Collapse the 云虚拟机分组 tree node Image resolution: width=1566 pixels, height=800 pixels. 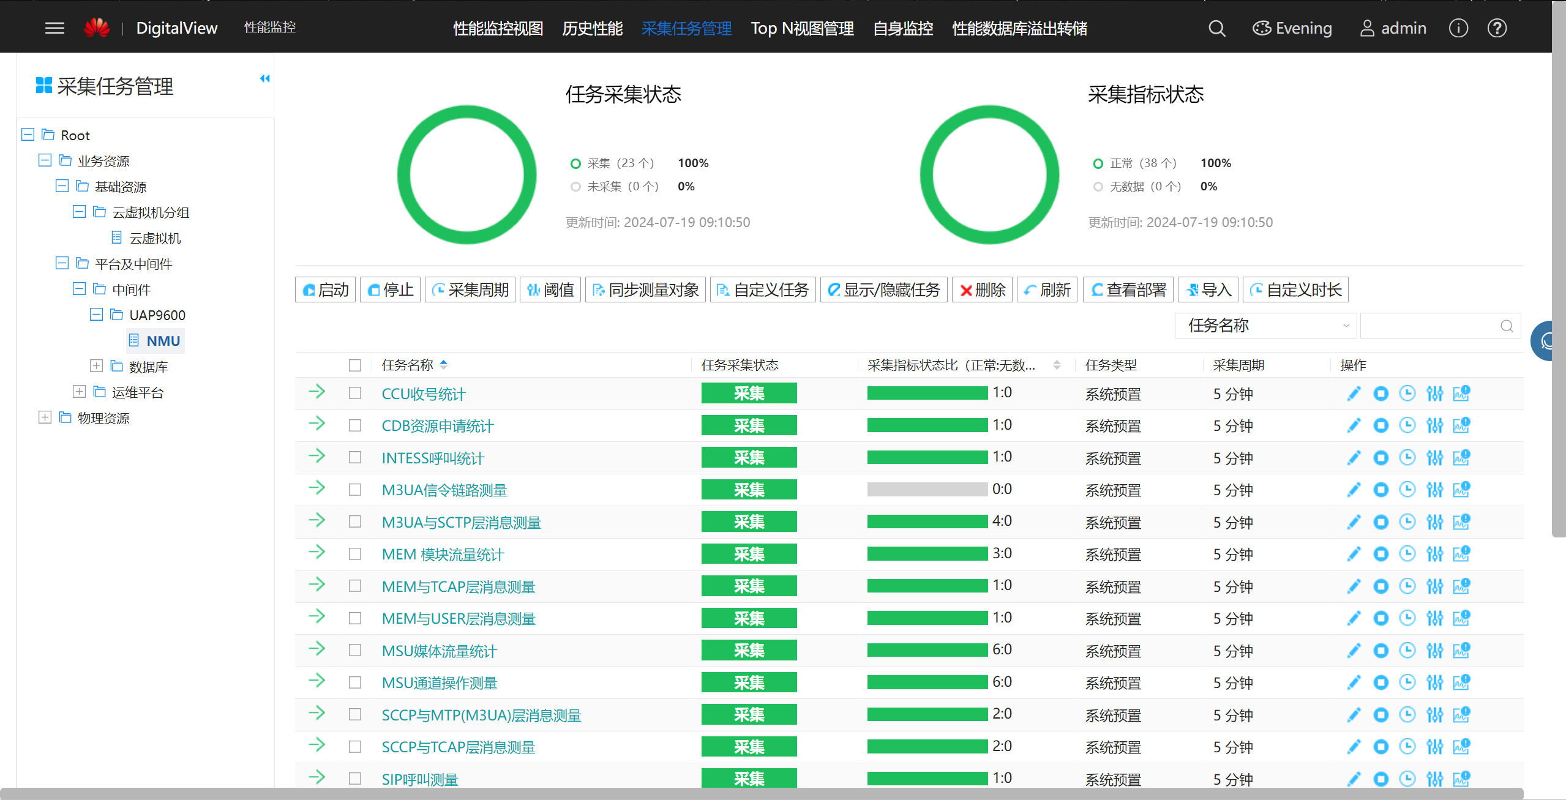(79, 211)
